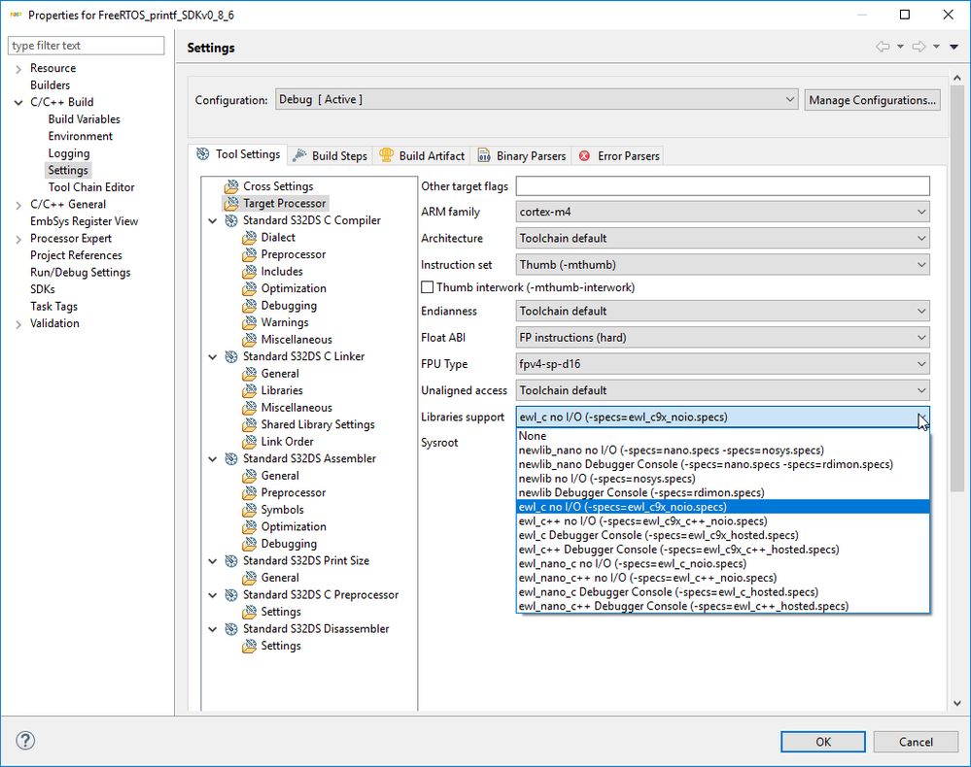Open the Float ABI dropdown
971x767 pixels.
pos(723,338)
